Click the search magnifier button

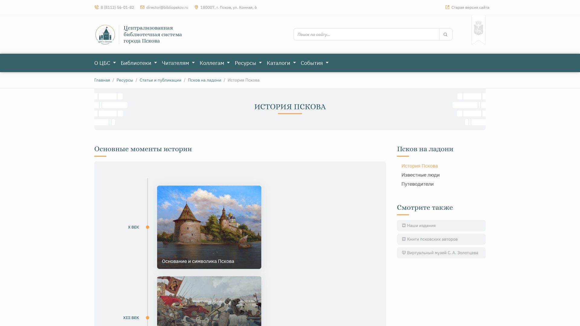point(446,34)
